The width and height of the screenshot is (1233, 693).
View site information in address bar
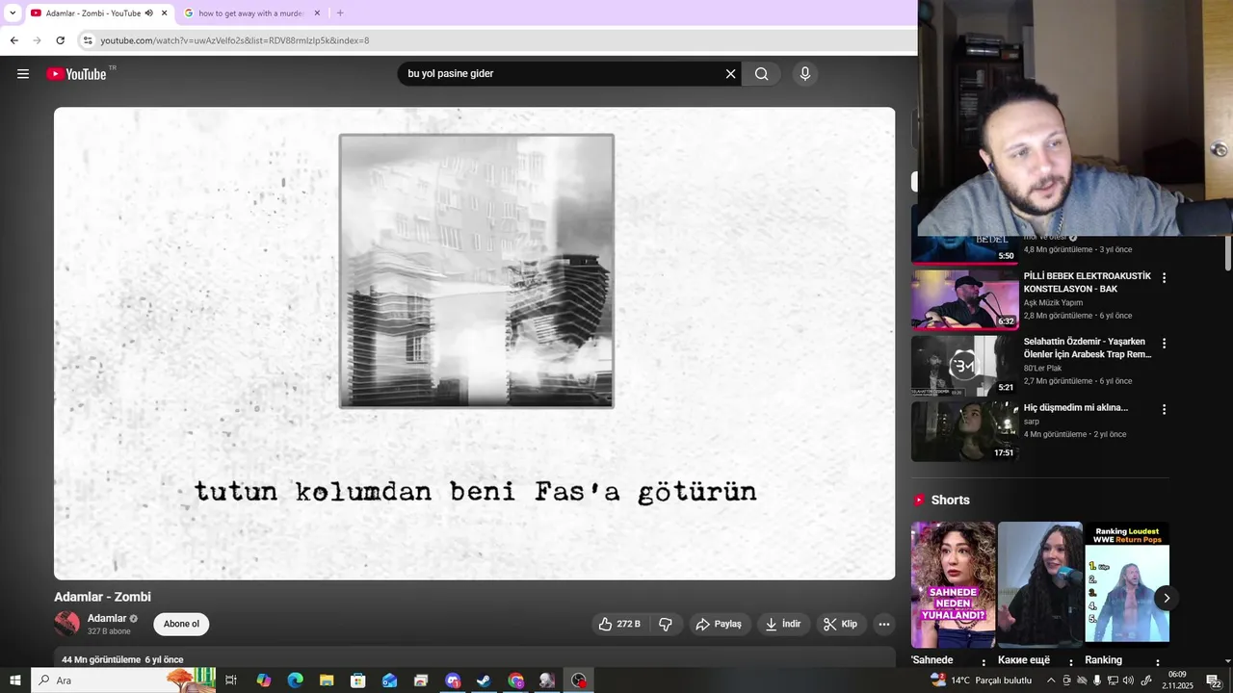(x=88, y=40)
